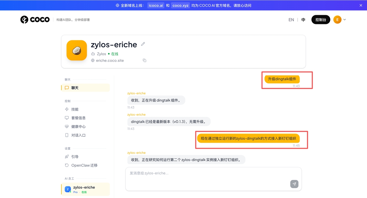
Task: Click the robot icon beside Zylos
Action: [x=93, y=54]
